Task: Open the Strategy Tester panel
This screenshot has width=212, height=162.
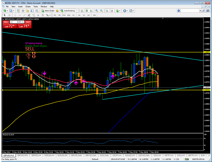Action: [x=37, y=11]
